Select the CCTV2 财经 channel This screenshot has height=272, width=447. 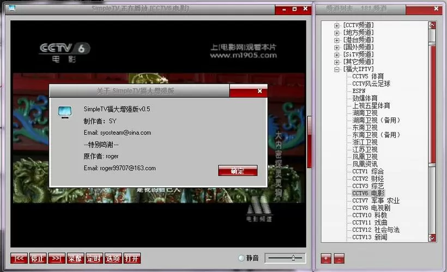coord(368,178)
